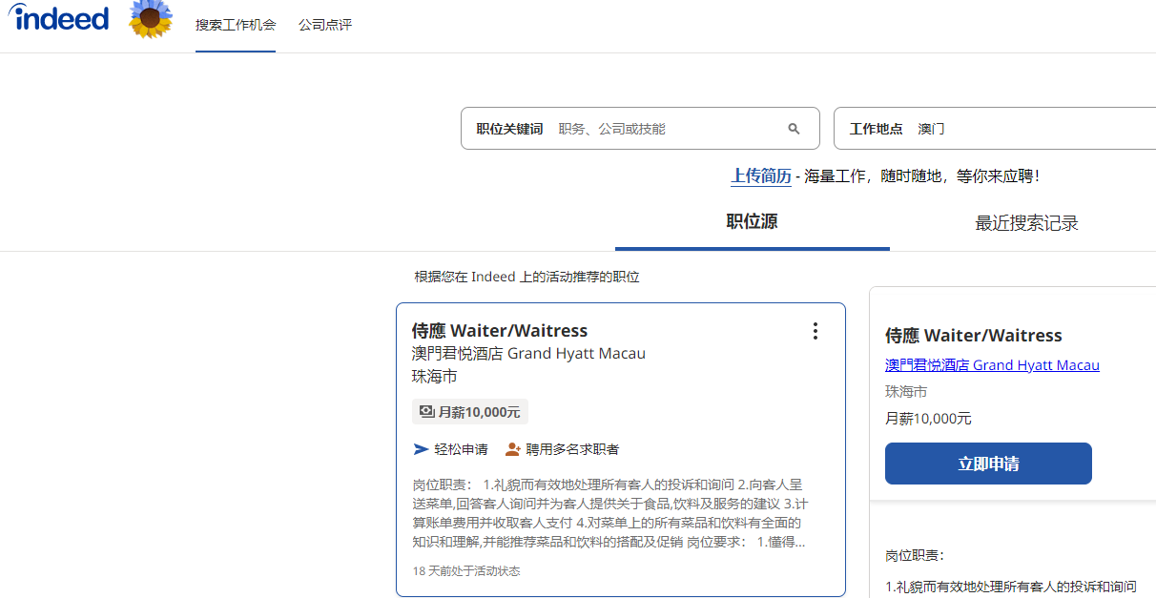
Task: Click the 18 天前处于活动状态 text
Action: pos(466,571)
